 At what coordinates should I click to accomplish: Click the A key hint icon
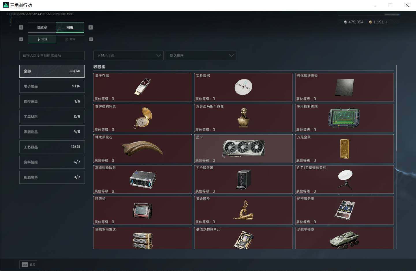pyautogui.click(x=21, y=39)
